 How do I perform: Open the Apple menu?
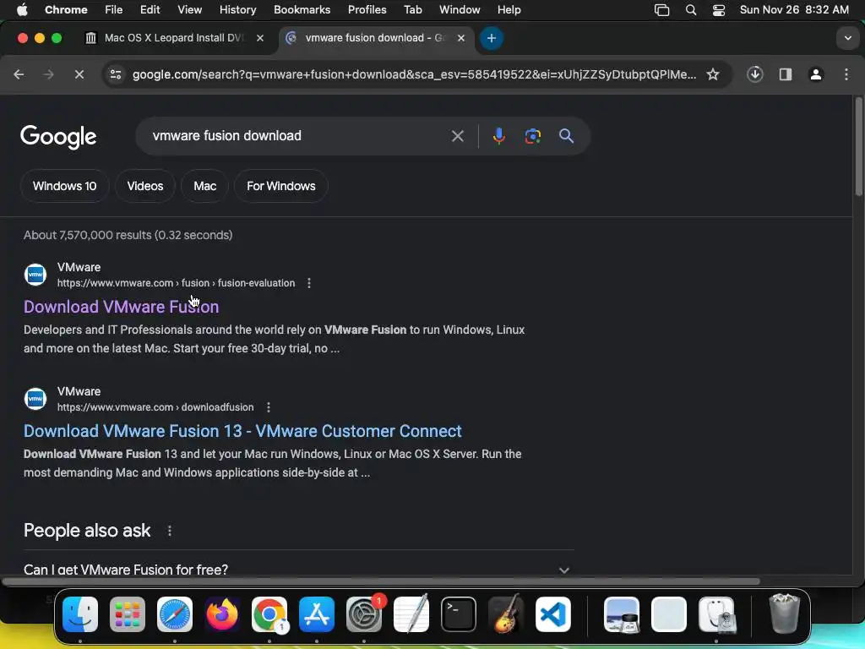(22, 9)
